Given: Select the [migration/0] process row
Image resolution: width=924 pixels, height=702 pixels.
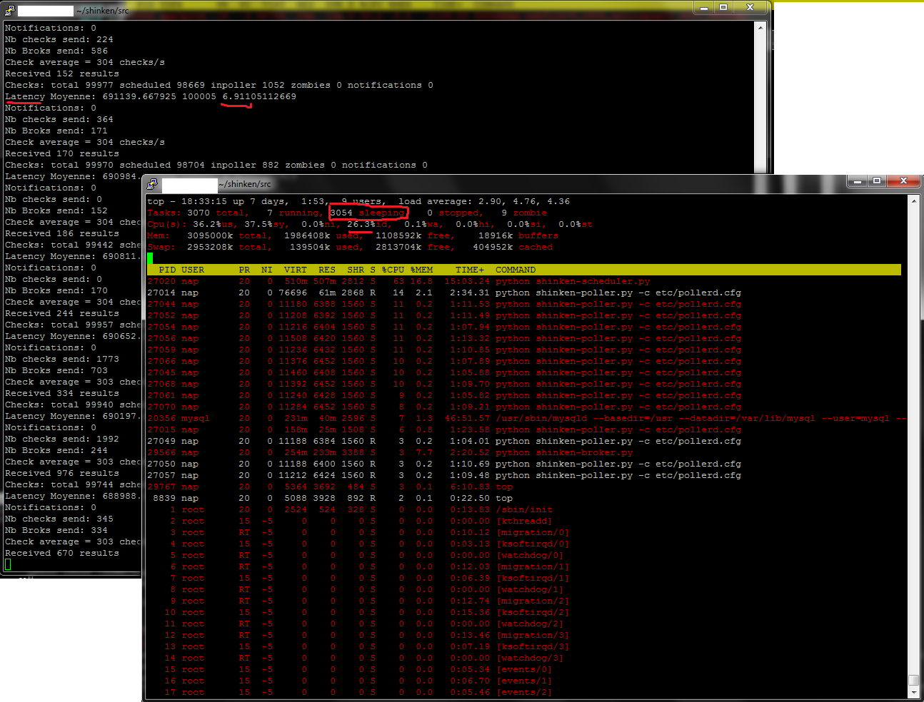Looking at the screenshot, I should pos(358,532).
